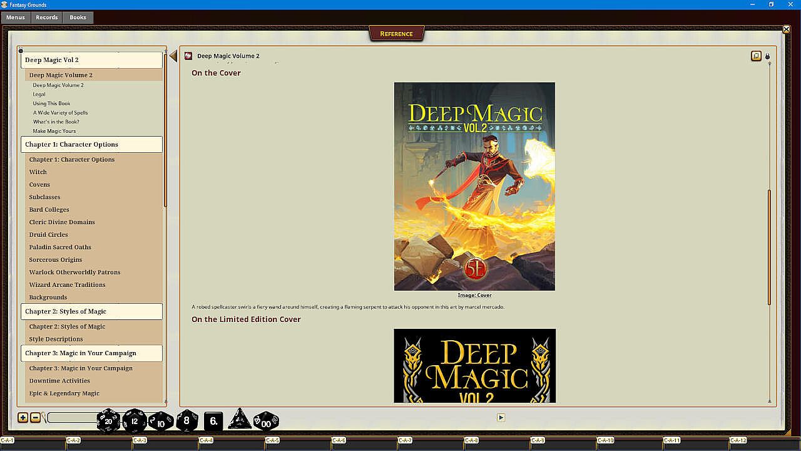Select hotkey slot C-A-1
The width and height of the screenshot is (801, 451).
pyautogui.click(x=33, y=443)
